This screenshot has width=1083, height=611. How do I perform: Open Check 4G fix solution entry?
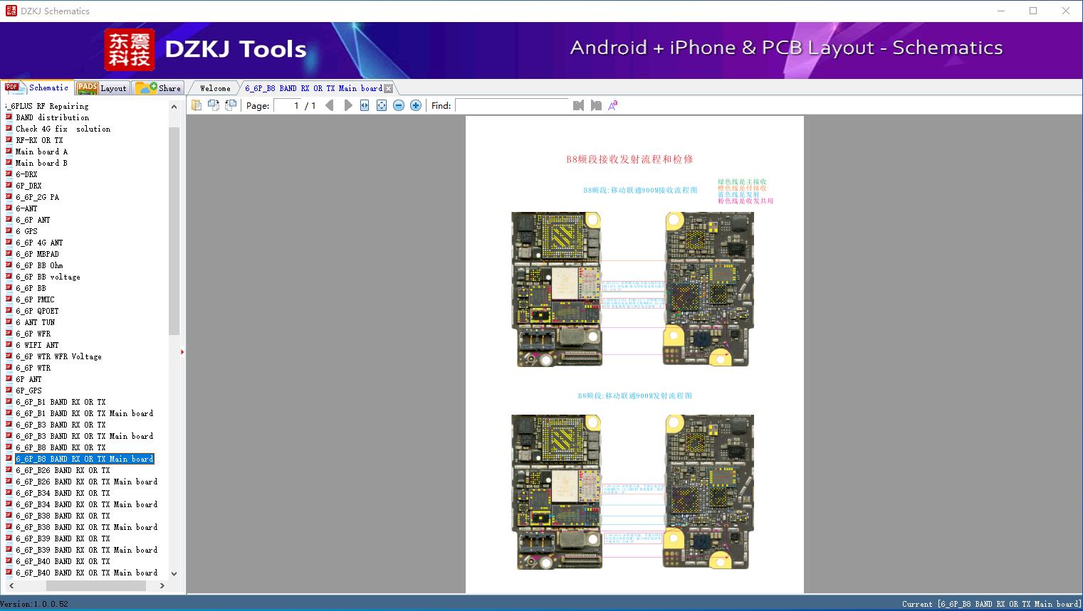coord(63,129)
